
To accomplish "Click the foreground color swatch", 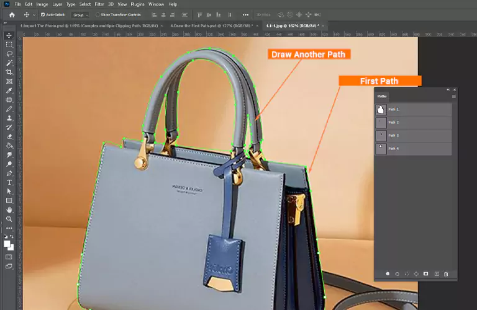I will (7, 243).
